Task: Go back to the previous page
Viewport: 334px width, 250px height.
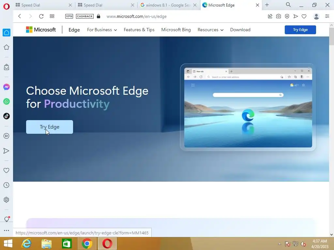Action: point(20,16)
